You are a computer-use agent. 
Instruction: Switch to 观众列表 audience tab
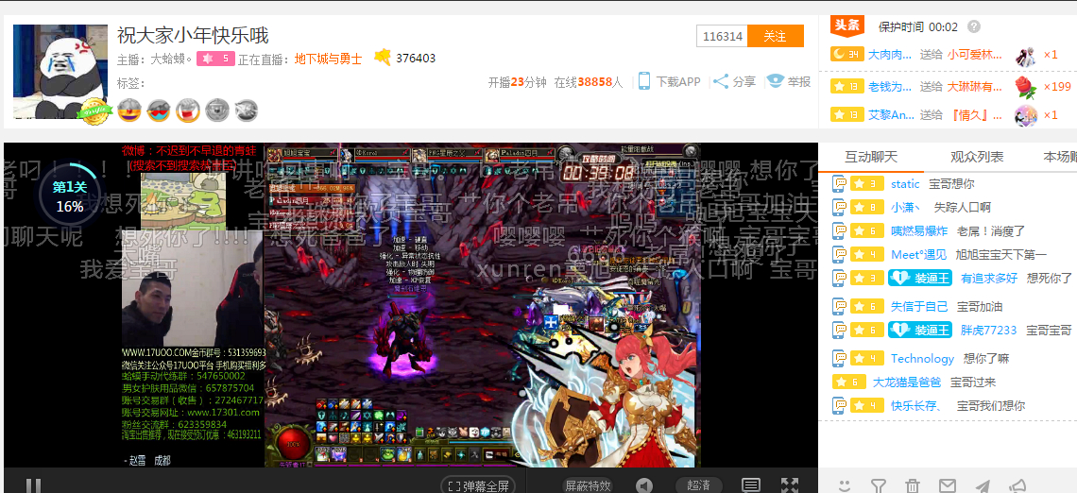click(x=977, y=157)
